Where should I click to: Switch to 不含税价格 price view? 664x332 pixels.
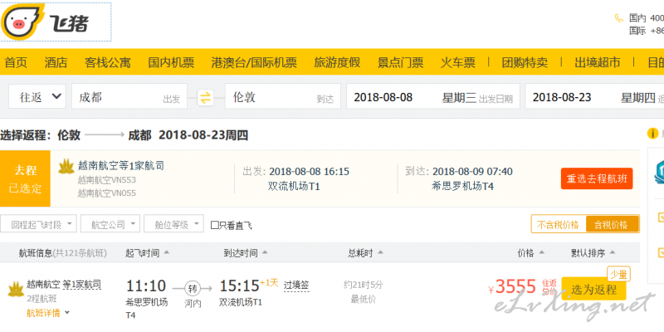[x=558, y=224]
